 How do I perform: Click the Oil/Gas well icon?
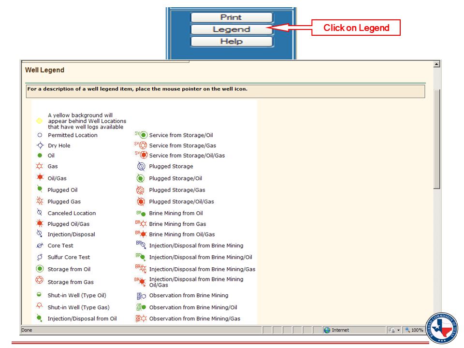tap(40, 177)
